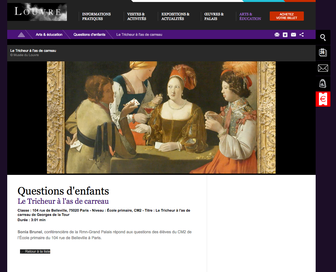
Task: Add page to favorites star icon
Action: [x=285, y=35]
